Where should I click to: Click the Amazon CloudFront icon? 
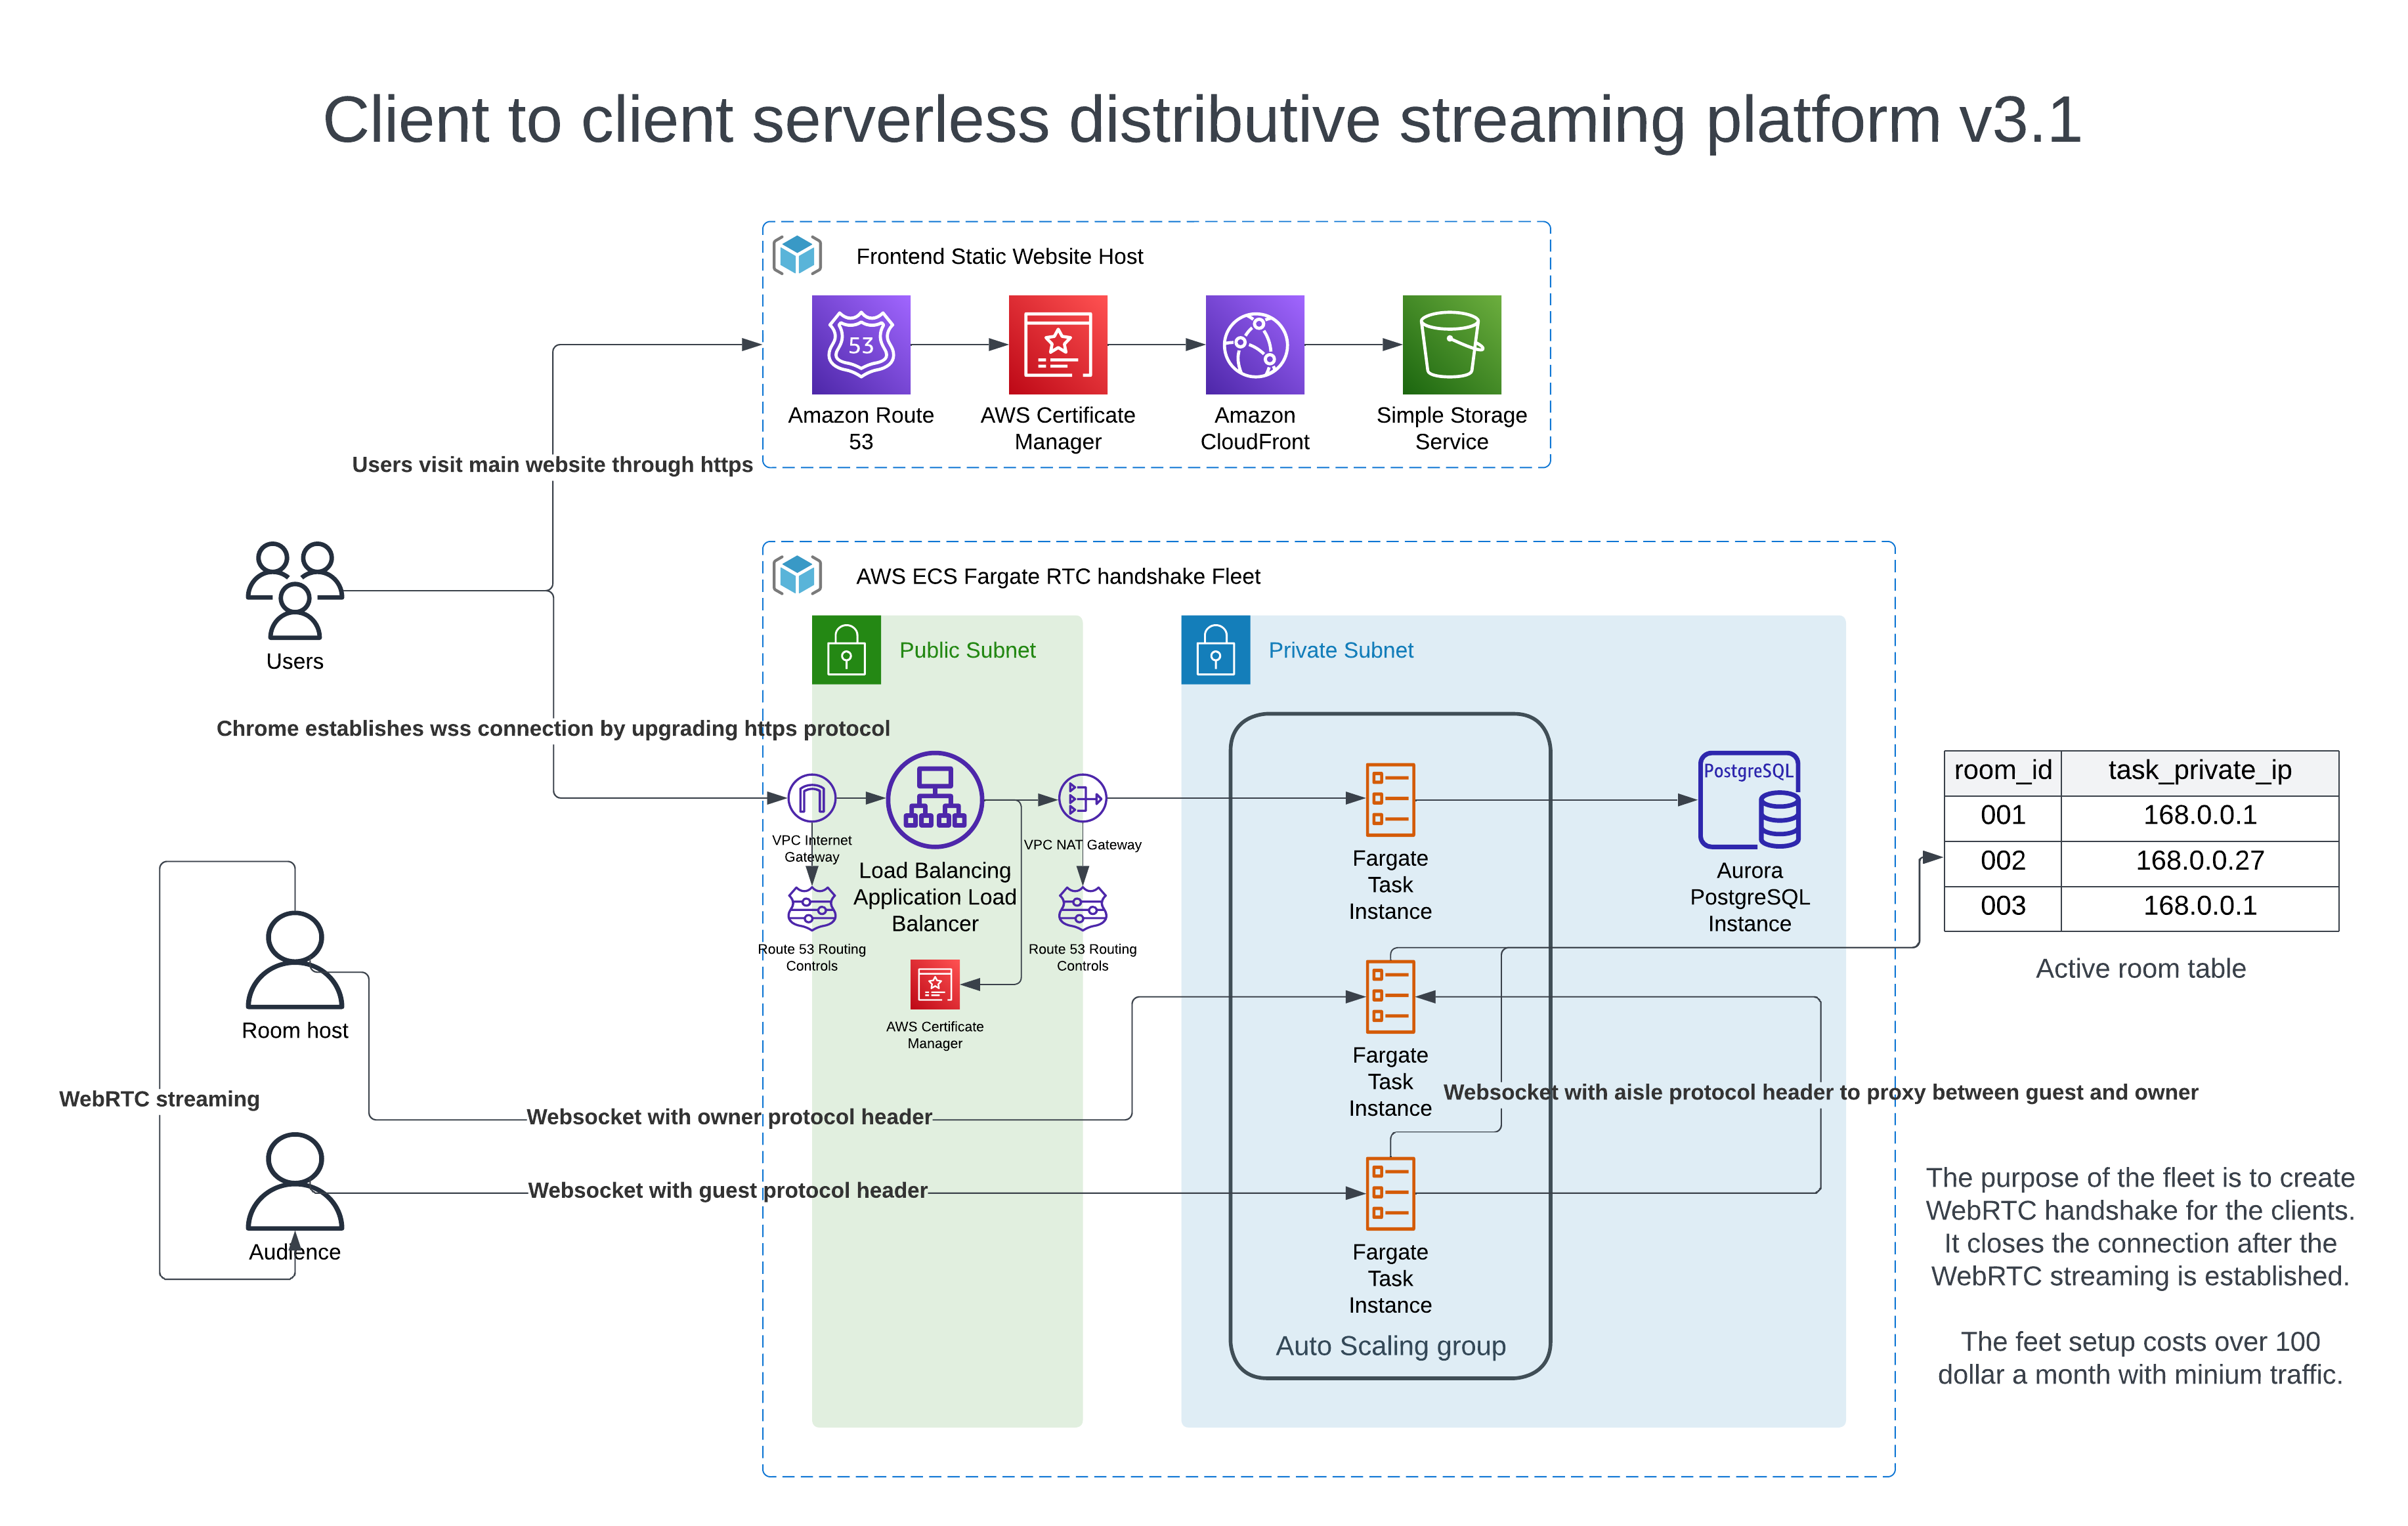click(1254, 344)
